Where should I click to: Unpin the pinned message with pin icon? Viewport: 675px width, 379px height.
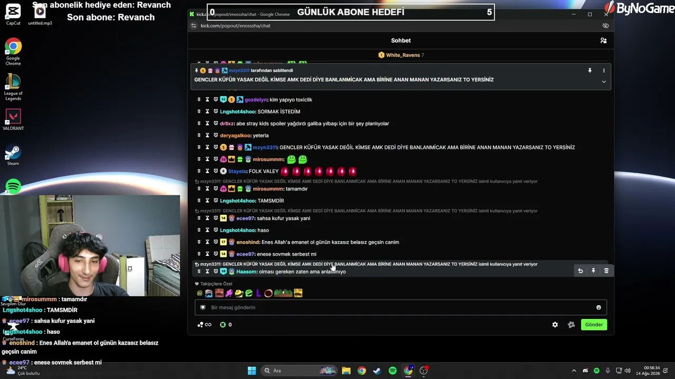pyautogui.click(x=590, y=71)
